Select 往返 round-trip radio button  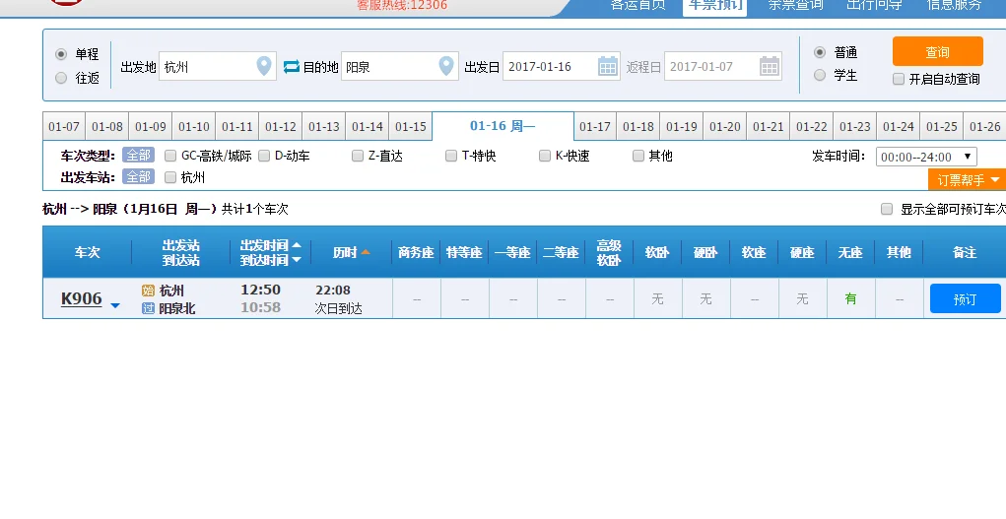coord(61,78)
